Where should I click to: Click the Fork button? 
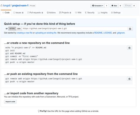pyautogui.click(x=128, y=6)
